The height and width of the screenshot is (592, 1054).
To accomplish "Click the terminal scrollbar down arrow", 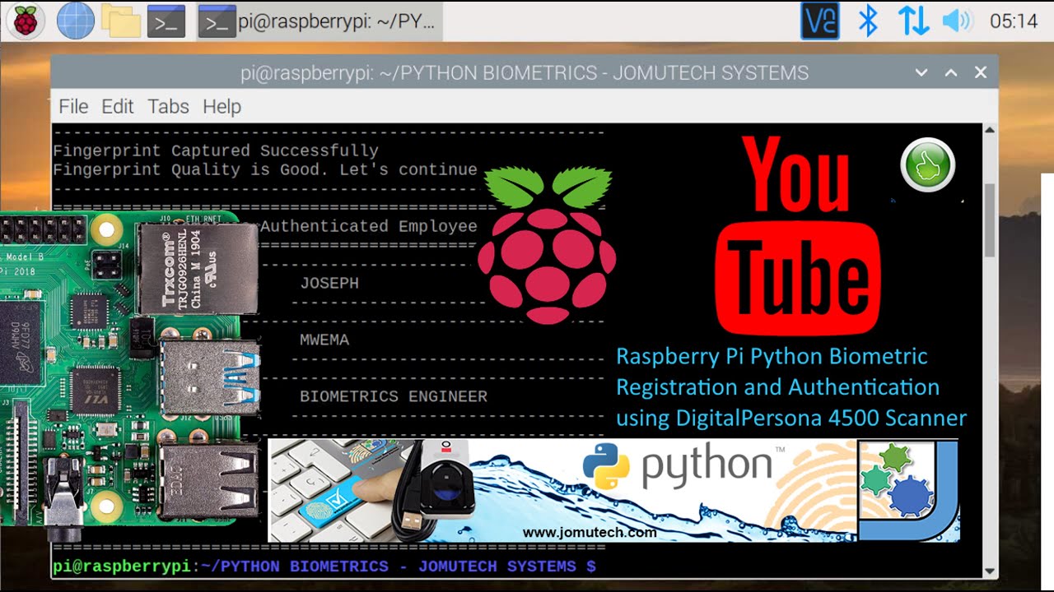I will (990, 571).
